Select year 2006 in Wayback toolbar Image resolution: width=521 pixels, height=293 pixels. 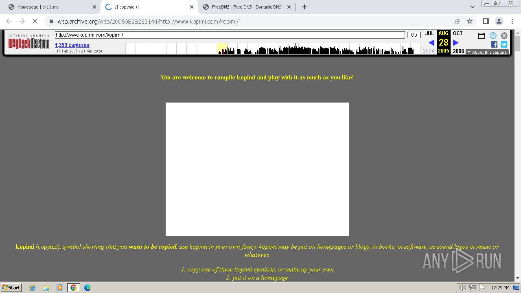(458, 51)
